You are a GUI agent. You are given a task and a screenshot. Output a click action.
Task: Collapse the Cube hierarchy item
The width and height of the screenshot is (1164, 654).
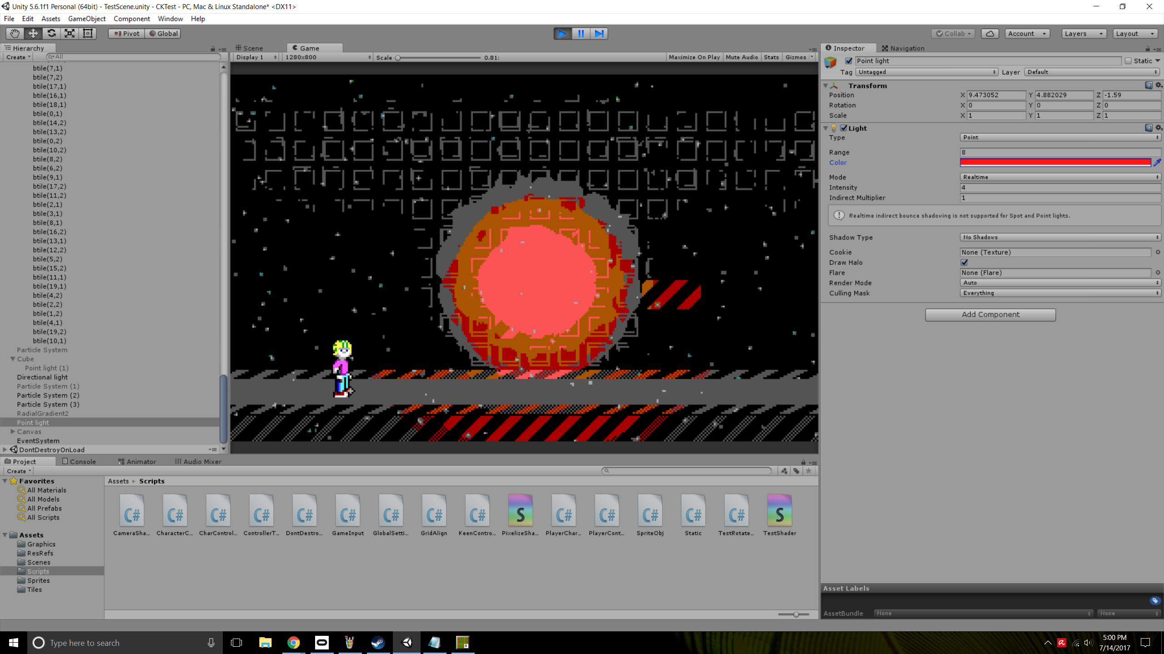(13, 359)
